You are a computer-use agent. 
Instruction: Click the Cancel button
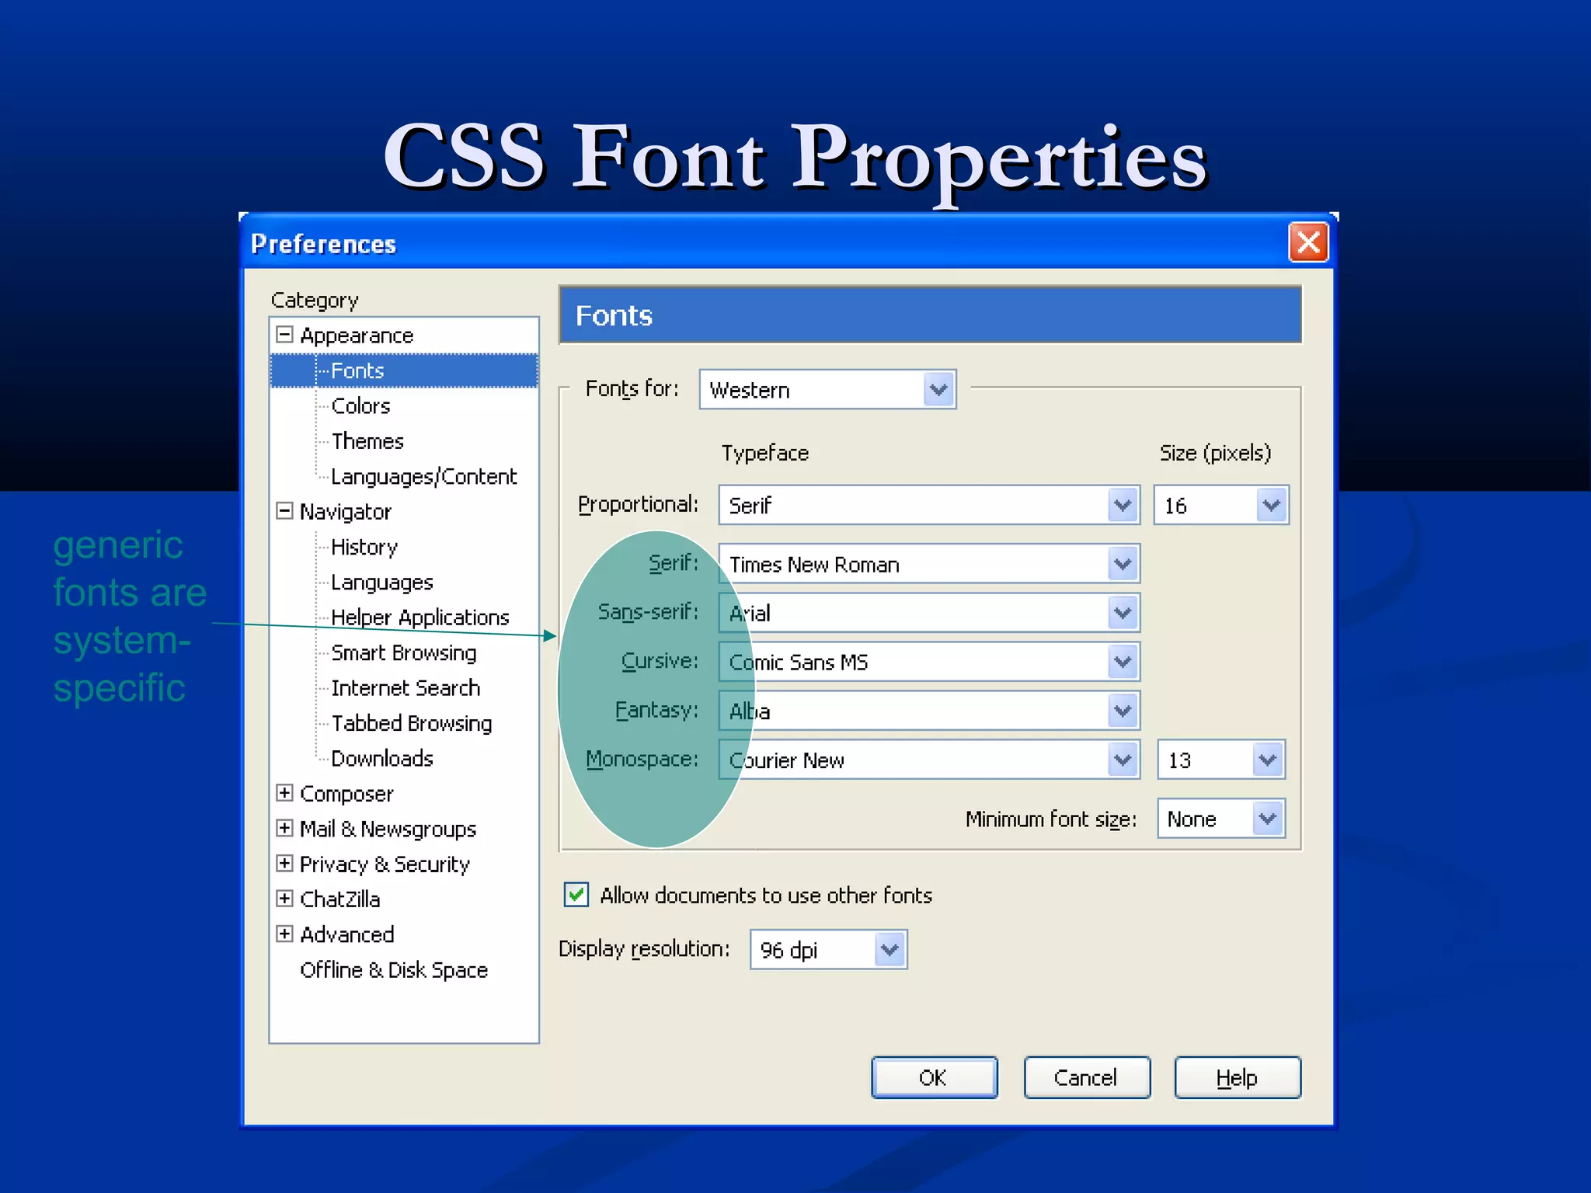tap(1086, 1077)
